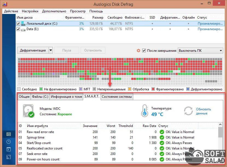The image size is (227, 167).
Task: Open the Просмотр menu
Action: (78, 11)
